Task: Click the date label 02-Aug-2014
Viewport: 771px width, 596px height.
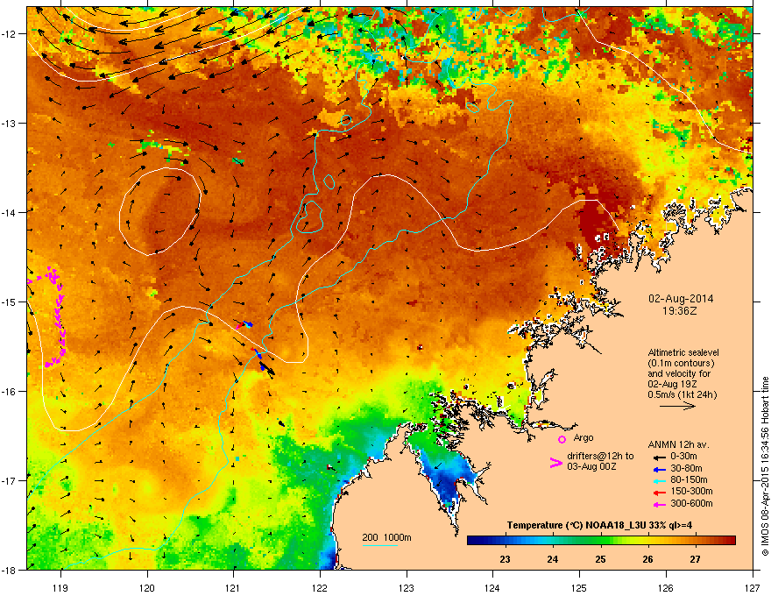Action: 681,299
